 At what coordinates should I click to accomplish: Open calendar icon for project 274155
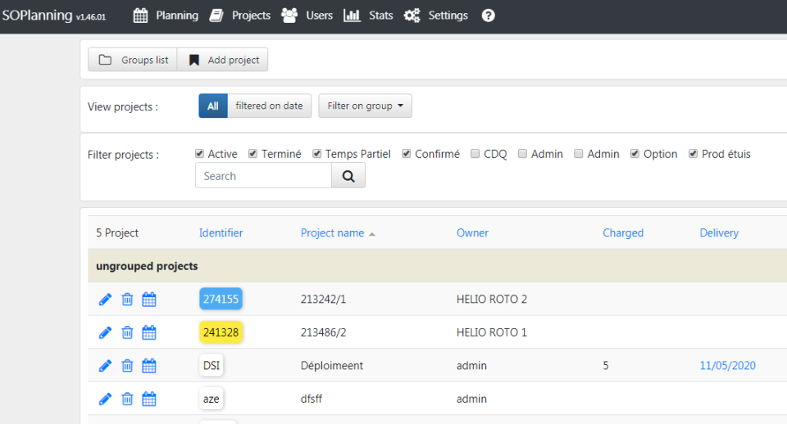149,300
